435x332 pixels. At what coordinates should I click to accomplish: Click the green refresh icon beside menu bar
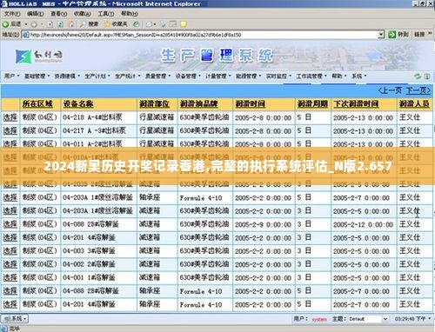(x=418, y=76)
